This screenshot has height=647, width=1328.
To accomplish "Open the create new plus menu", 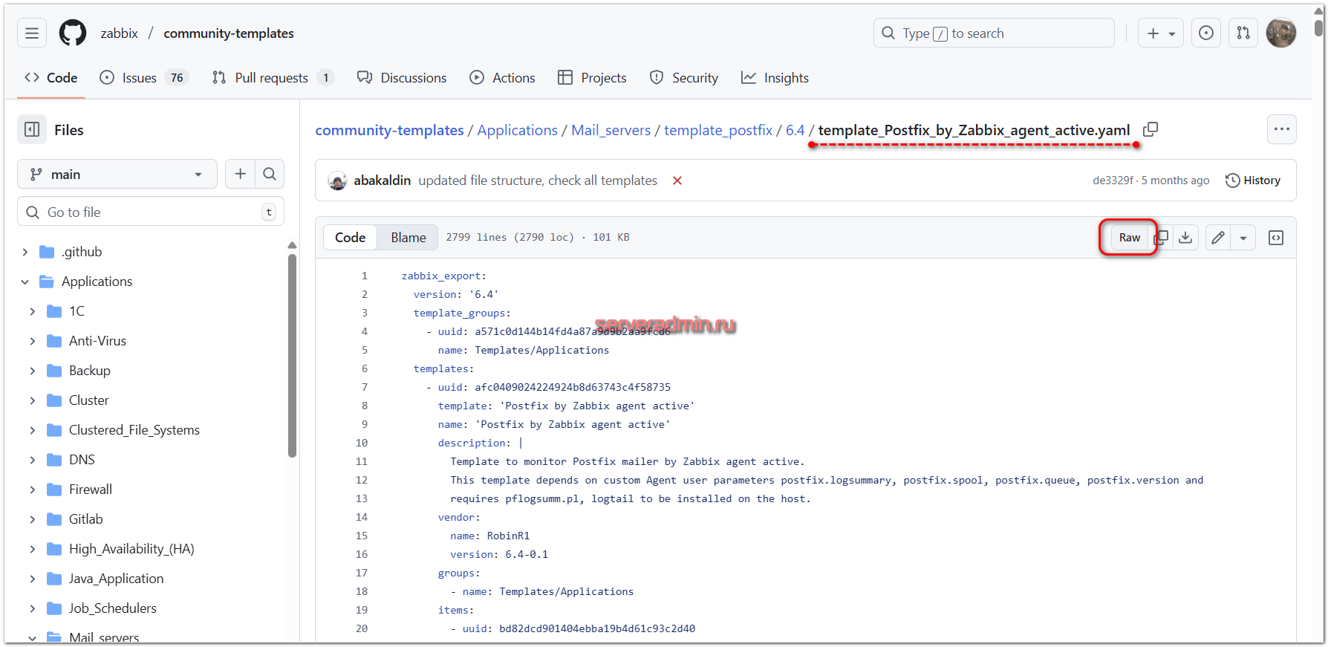I will pyautogui.click(x=1160, y=33).
